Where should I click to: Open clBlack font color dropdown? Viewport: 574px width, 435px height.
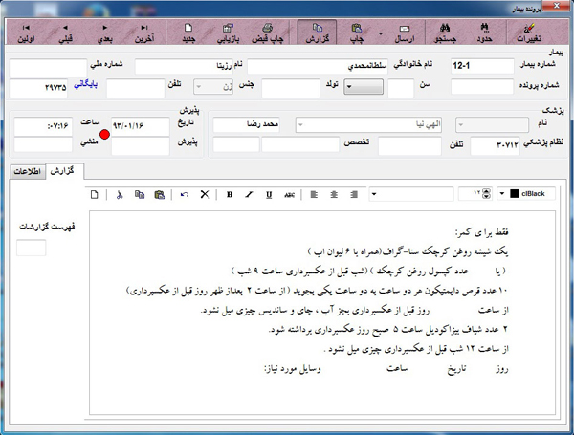click(x=502, y=193)
